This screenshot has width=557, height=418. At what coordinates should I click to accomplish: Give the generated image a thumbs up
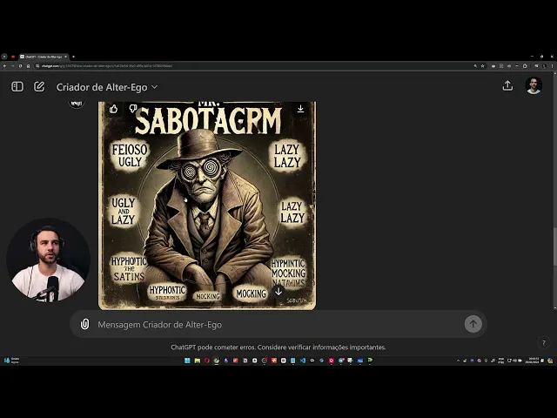pyautogui.click(x=113, y=108)
